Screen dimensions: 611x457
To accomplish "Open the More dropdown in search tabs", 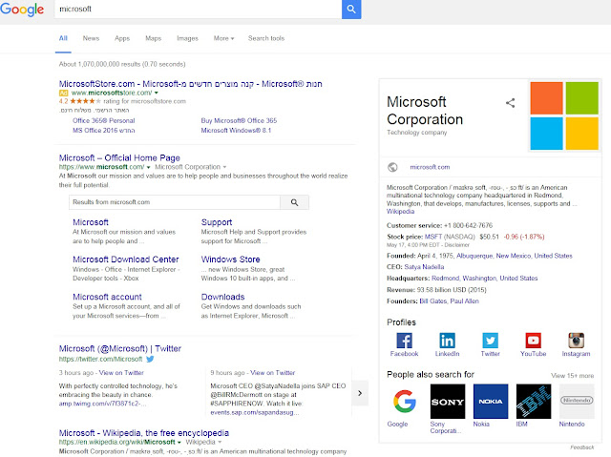I will coord(223,38).
